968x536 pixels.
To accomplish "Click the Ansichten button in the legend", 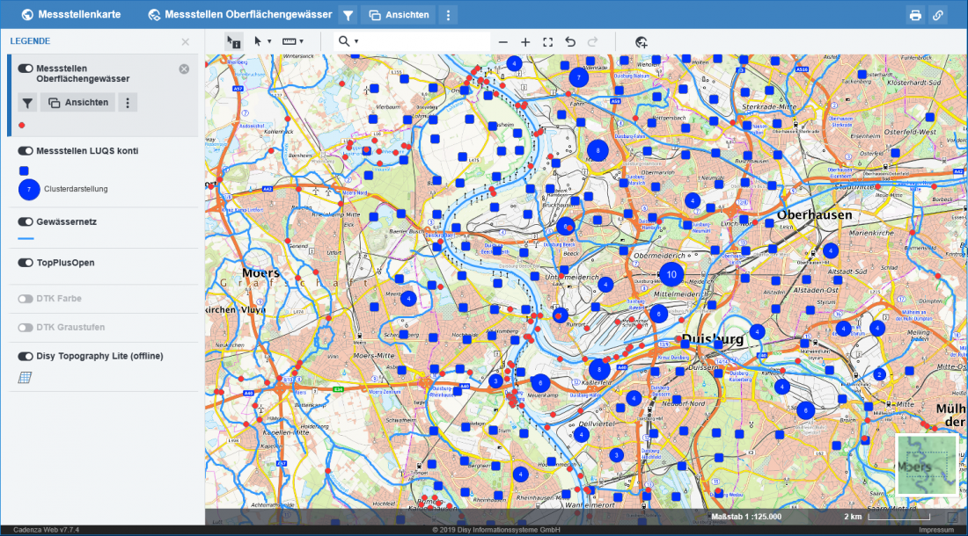I will tap(77, 103).
